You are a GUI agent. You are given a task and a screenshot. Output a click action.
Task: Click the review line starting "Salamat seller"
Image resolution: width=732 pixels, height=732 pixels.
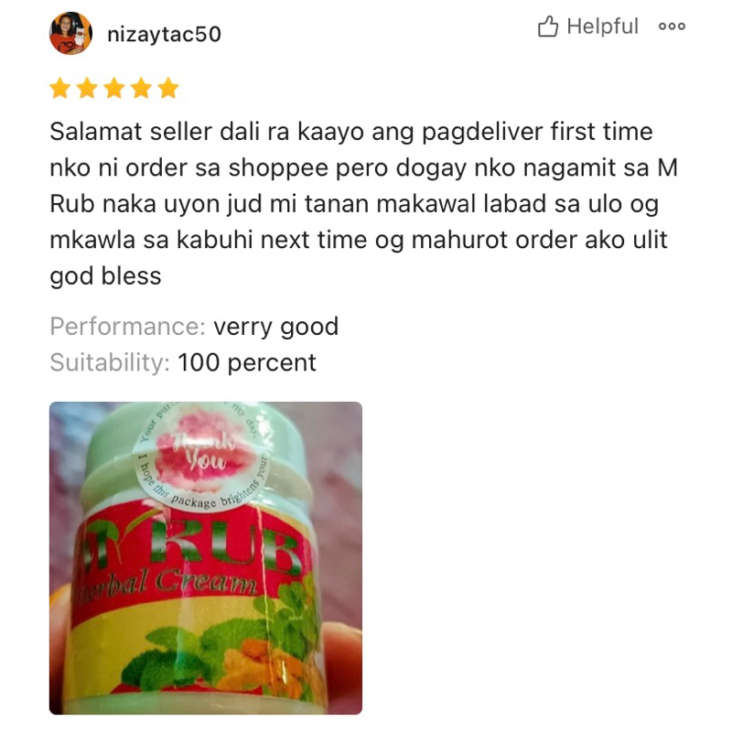pyautogui.click(x=351, y=132)
